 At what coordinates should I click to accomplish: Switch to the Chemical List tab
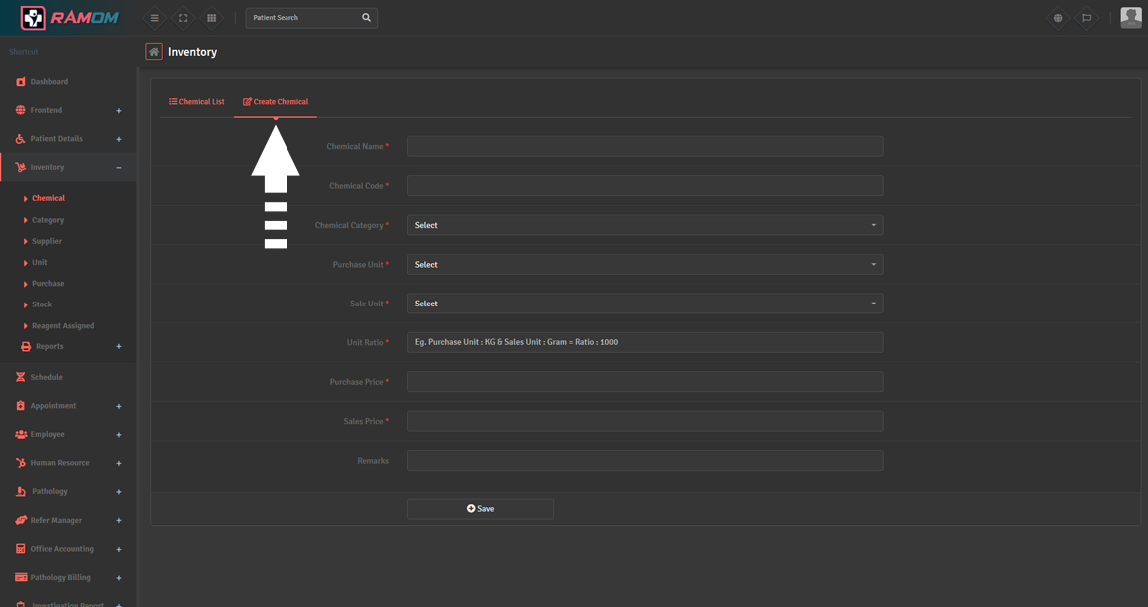197,102
